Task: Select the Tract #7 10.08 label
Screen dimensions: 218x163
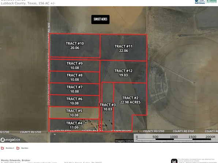Action: 74,89
